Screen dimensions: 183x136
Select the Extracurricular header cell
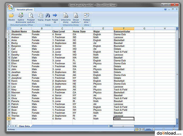pyautogui.click(x=124, y=32)
